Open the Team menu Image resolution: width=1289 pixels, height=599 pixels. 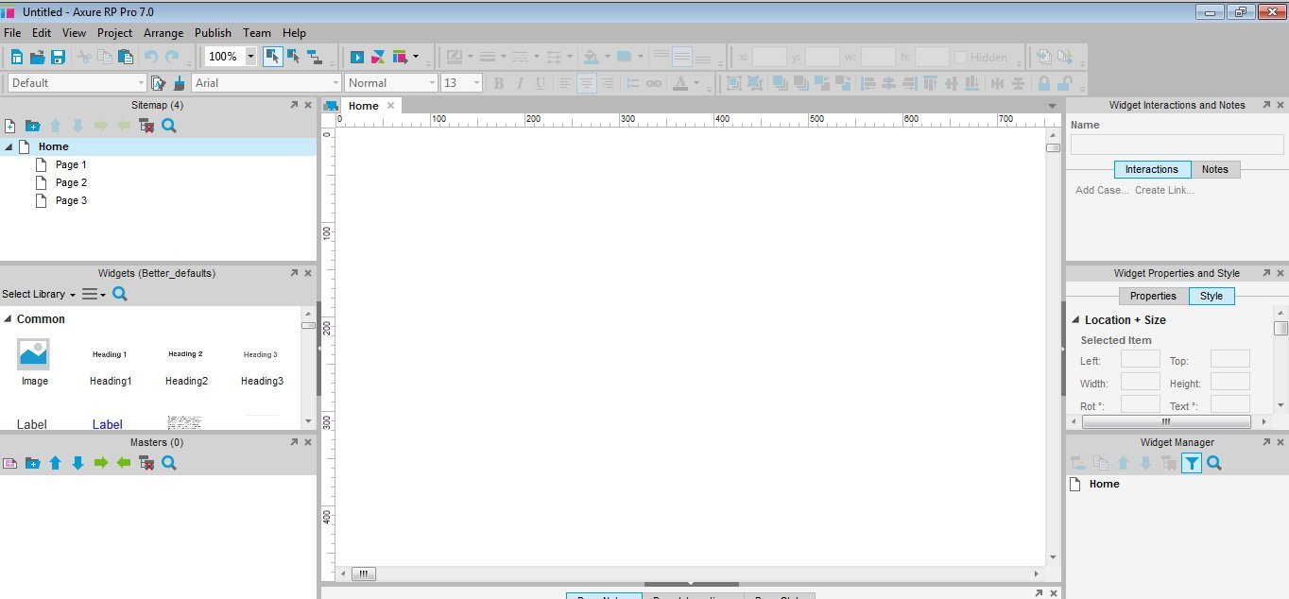[257, 32]
